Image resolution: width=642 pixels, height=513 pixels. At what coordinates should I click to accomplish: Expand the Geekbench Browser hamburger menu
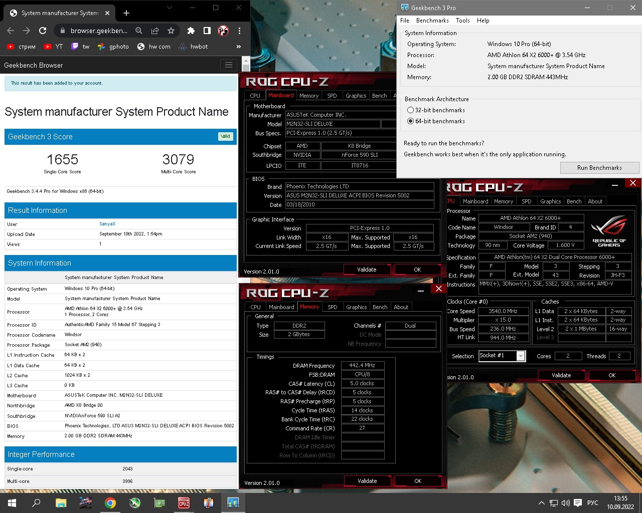[229, 65]
